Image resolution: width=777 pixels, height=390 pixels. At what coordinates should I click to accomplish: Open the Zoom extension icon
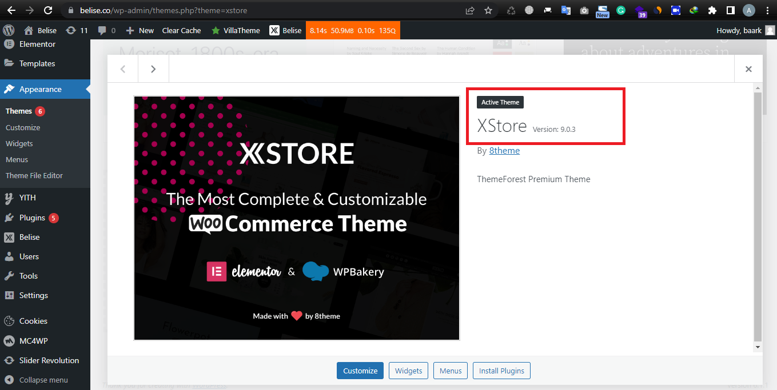point(676,10)
